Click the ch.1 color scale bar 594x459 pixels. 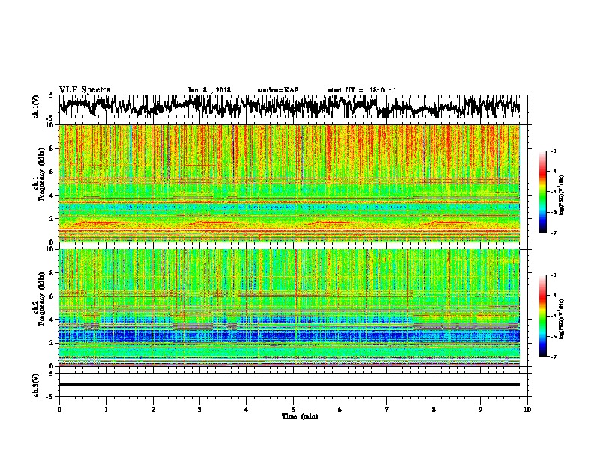tap(542, 192)
